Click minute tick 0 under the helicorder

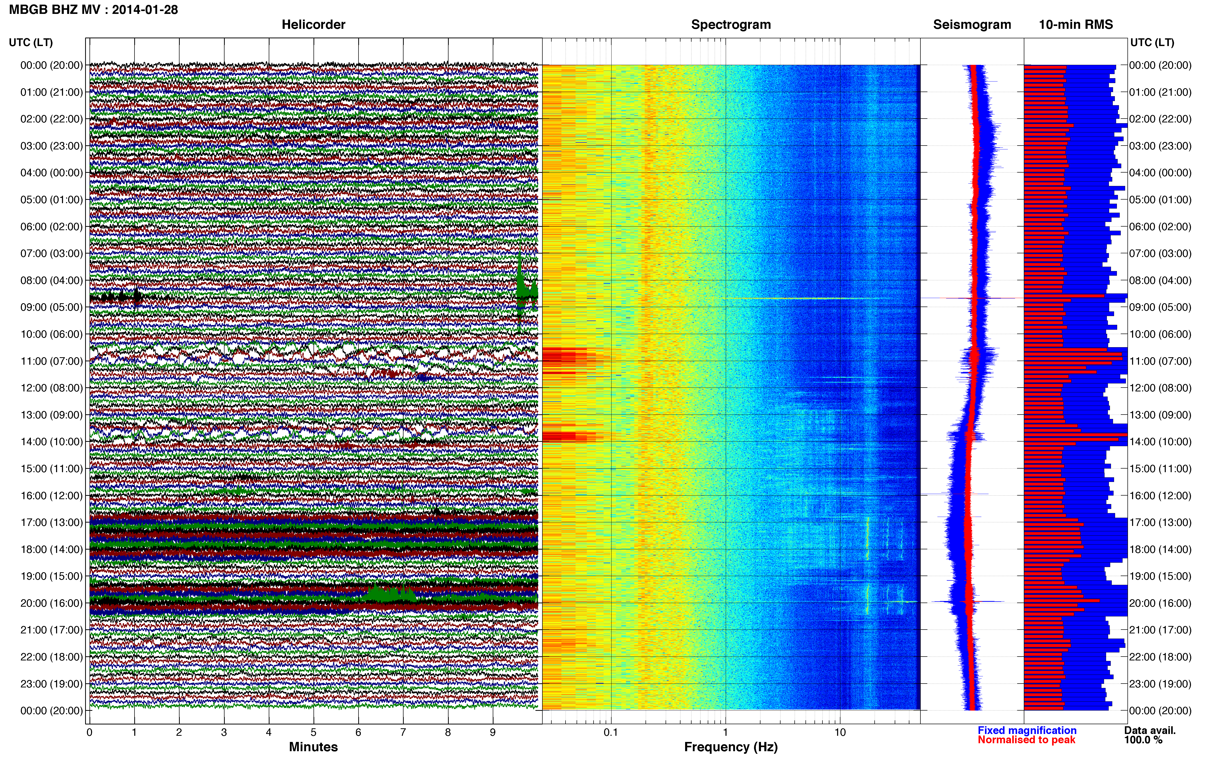[x=89, y=732]
